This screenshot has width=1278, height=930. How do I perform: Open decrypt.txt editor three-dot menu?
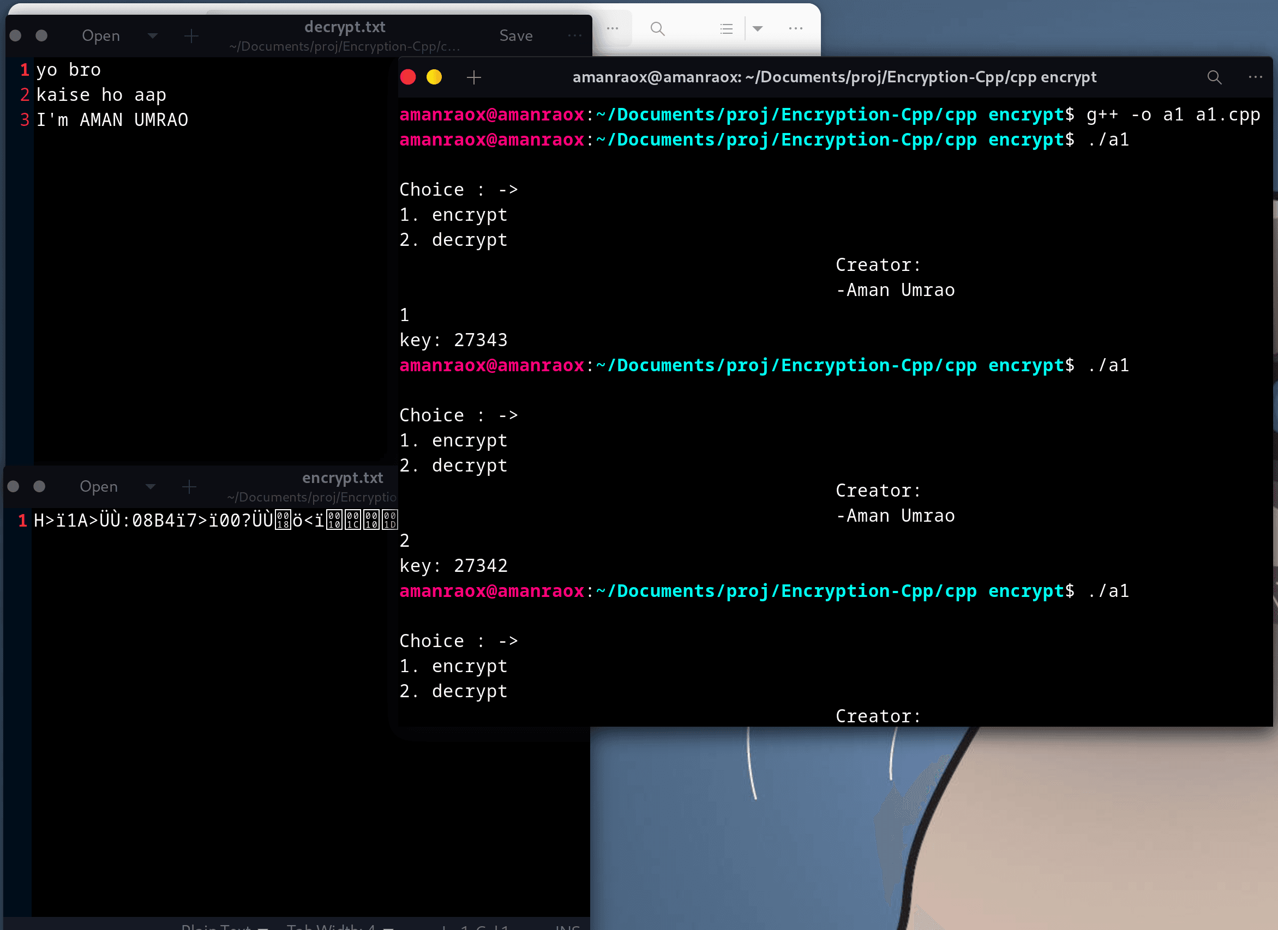575,35
